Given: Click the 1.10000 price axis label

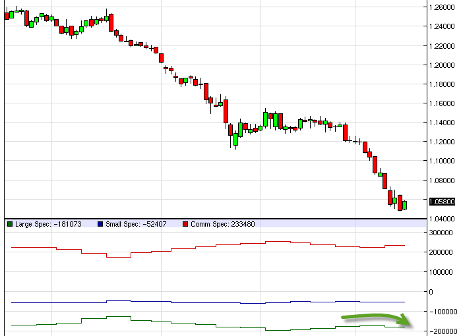Looking at the screenshot, I should coord(442,161).
